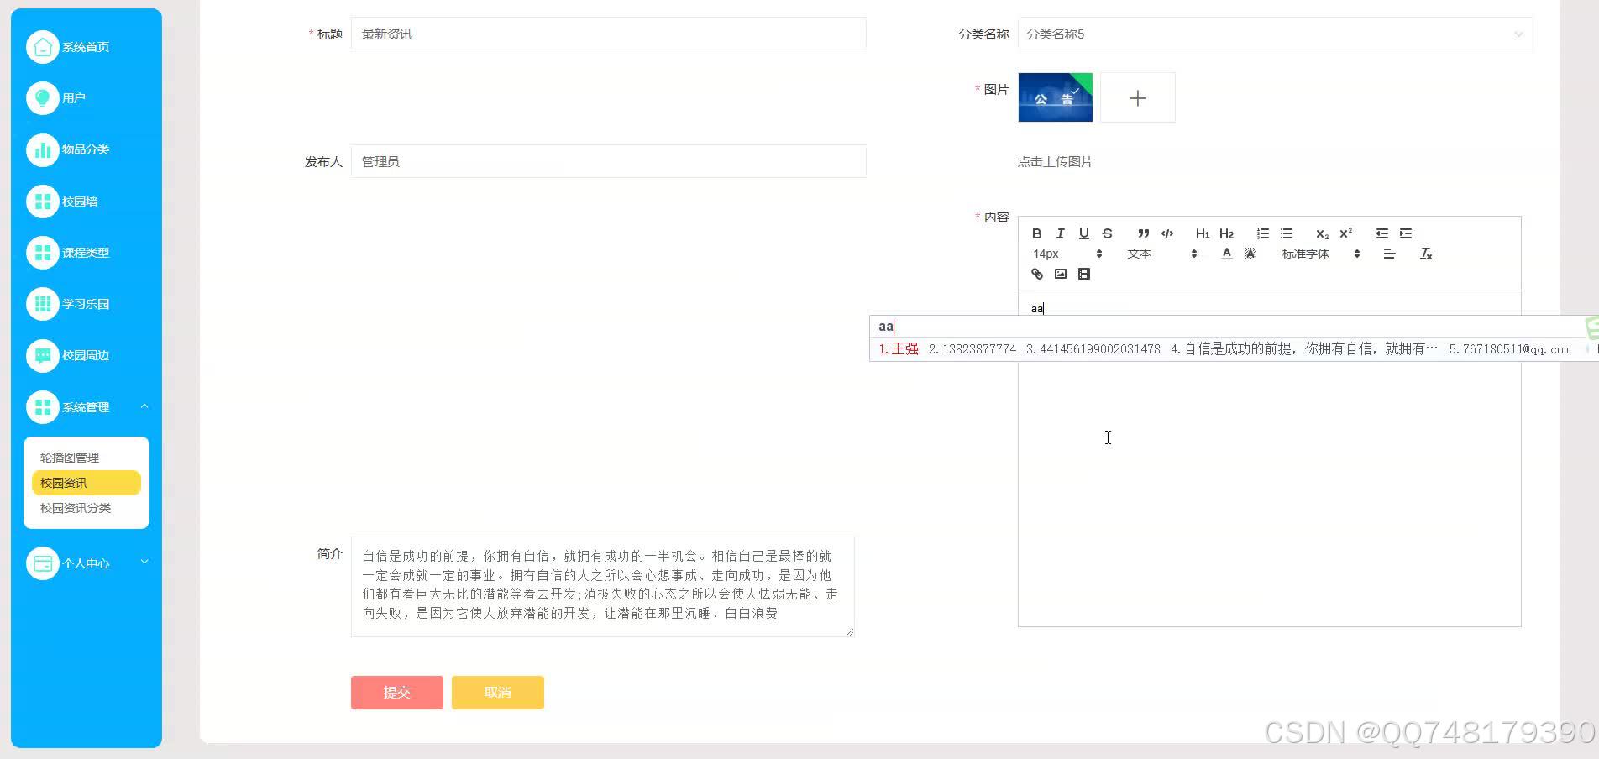This screenshot has width=1599, height=759.
Task: Apply Italic formatting in the editor
Action: click(1061, 233)
